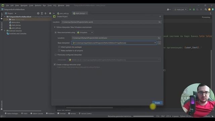Open the Navigate menu
This screenshot has height=121, width=215.
pos(24,5)
